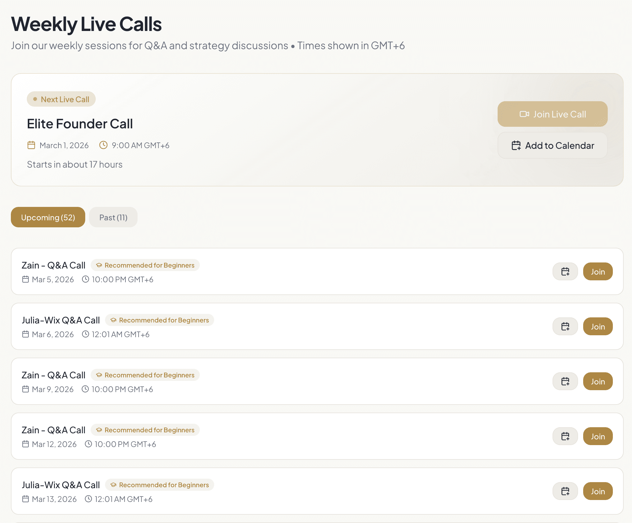Switch to the Upcoming (52) tab
This screenshot has width=632, height=523.
point(48,217)
